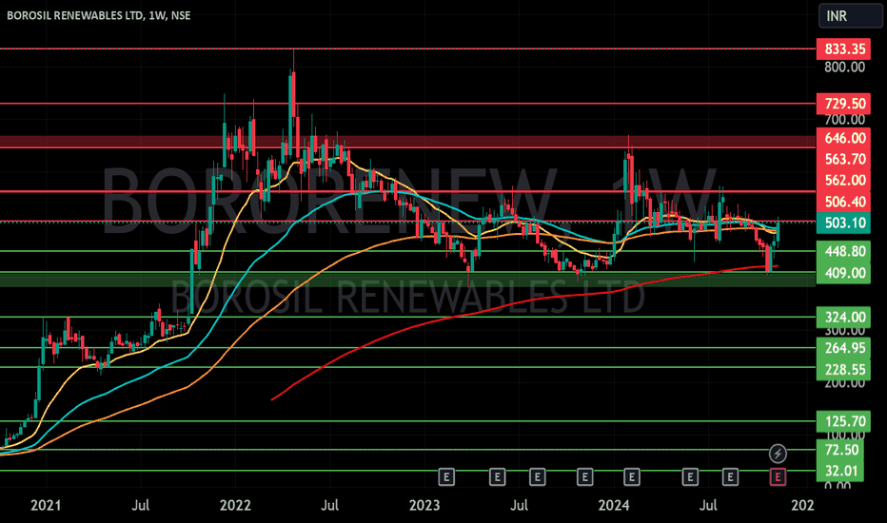Open the leftmost earnings E marker just after 2023
This screenshot has width=887, height=523.
click(446, 477)
